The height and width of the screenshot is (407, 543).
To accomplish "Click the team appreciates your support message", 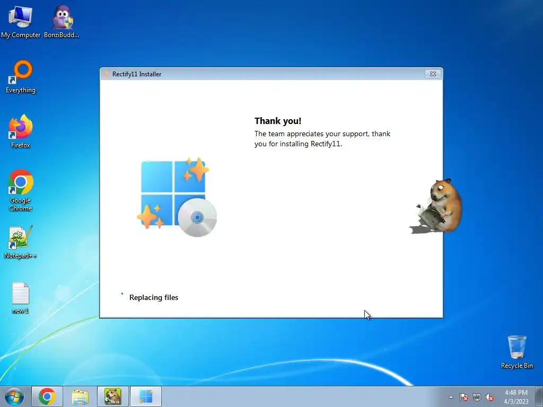I will click(x=322, y=139).
